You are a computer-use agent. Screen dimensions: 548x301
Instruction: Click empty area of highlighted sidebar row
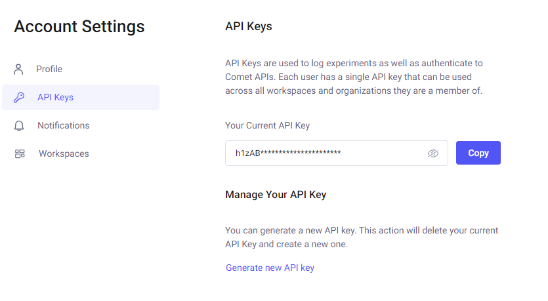(117, 98)
